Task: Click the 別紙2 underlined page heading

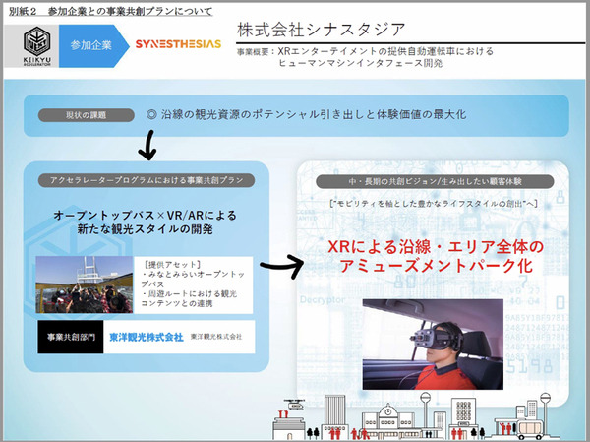Action: (x=98, y=8)
